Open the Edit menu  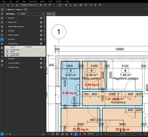[x=17, y=2]
